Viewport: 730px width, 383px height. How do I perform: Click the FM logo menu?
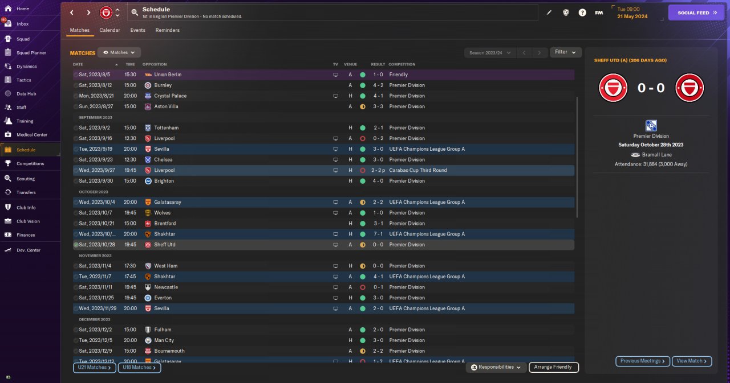coord(599,13)
